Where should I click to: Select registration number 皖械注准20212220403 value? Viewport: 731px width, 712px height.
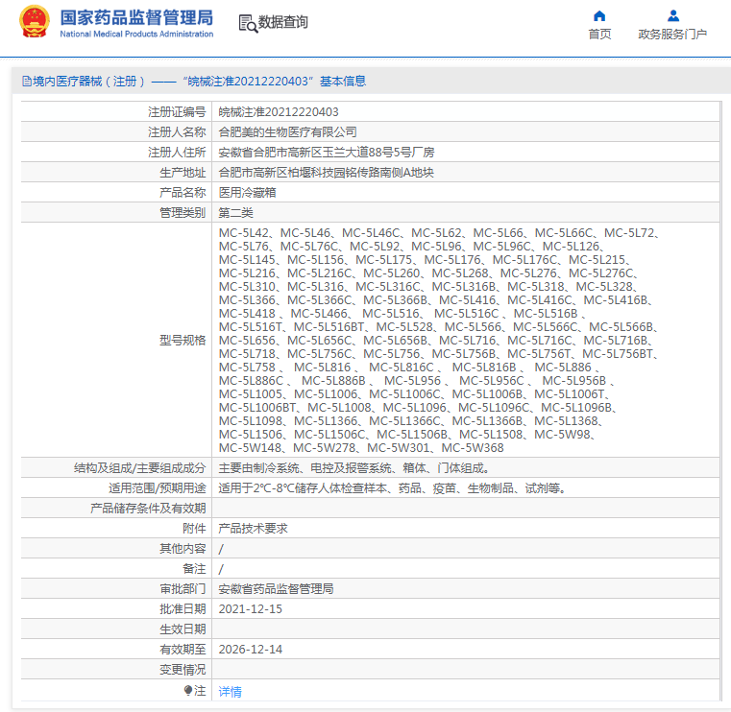[x=279, y=111]
